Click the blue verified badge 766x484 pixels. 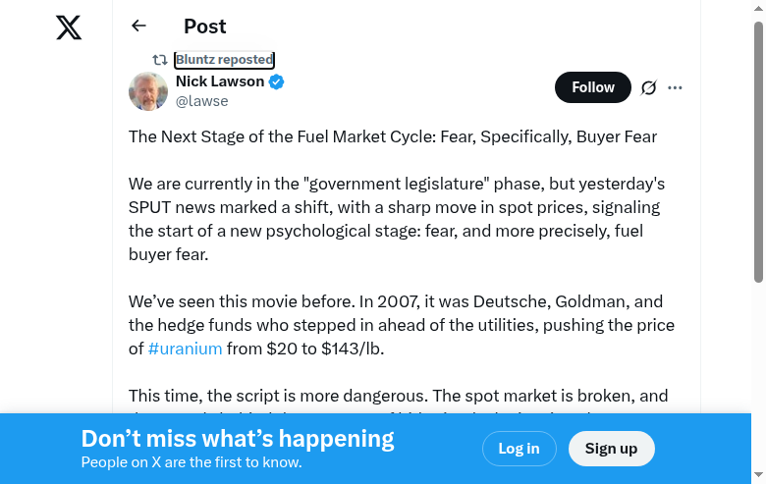click(277, 81)
